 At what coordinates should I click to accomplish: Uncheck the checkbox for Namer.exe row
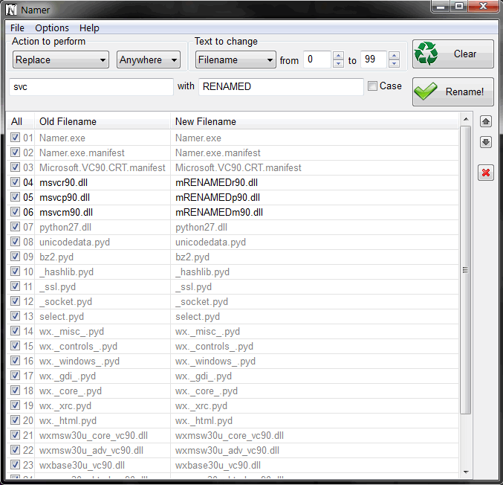[x=16, y=138]
